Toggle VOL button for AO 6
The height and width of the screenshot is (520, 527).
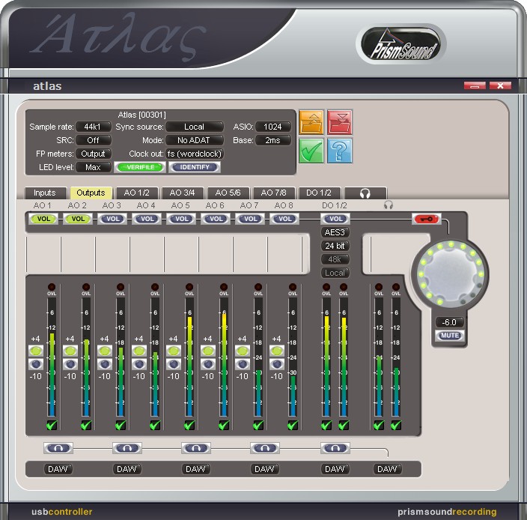click(216, 219)
